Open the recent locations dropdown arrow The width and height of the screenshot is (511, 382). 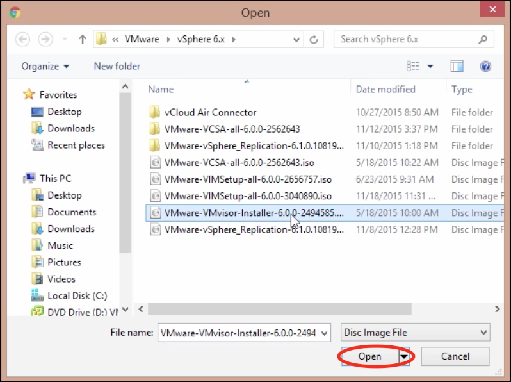[x=65, y=40]
